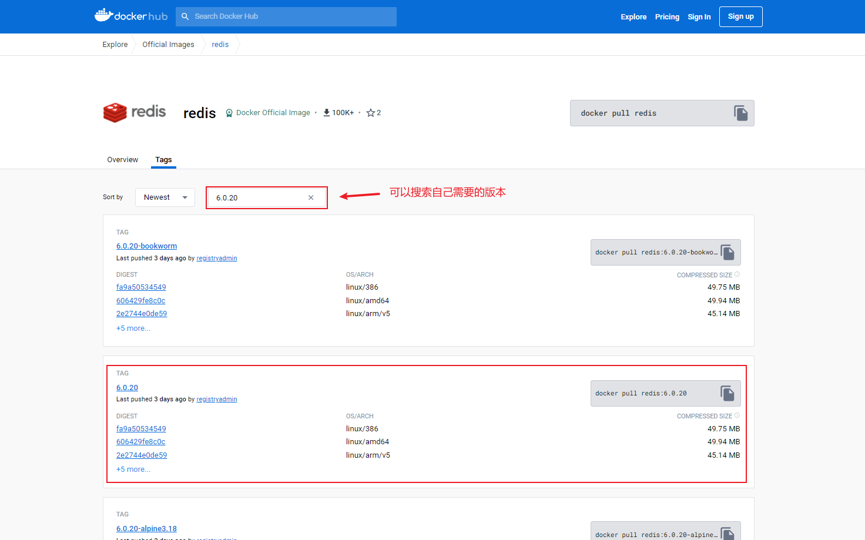Switch to the Overview tab
This screenshot has height=540, width=865.
pyautogui.click(x=123, y=160)
